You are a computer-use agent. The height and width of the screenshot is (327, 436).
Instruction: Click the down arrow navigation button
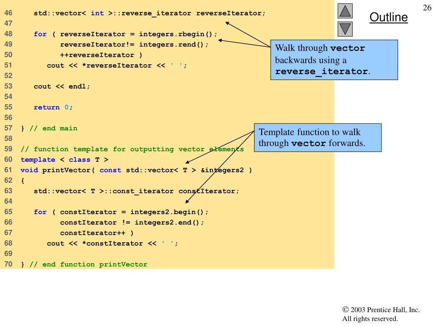click(x=345, y=29)
